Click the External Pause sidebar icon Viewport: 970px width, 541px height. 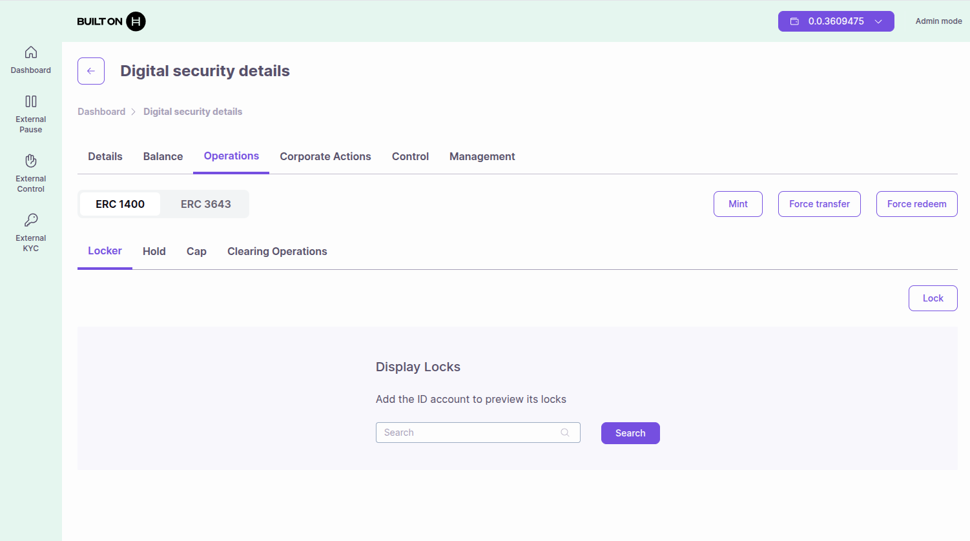31,101
